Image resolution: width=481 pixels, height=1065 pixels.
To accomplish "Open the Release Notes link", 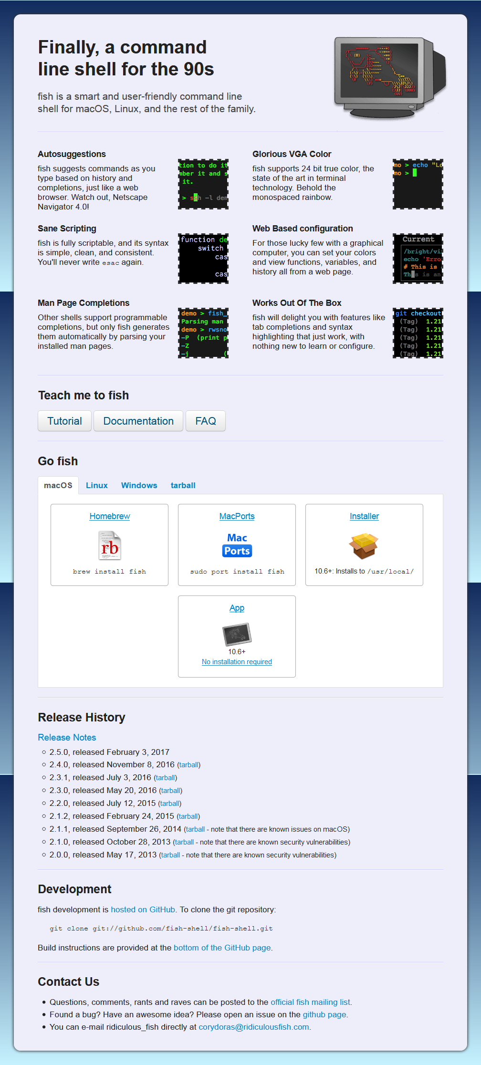I will tap(67, 737).
